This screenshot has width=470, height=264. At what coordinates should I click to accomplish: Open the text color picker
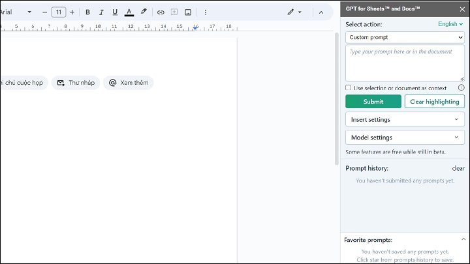129,12
